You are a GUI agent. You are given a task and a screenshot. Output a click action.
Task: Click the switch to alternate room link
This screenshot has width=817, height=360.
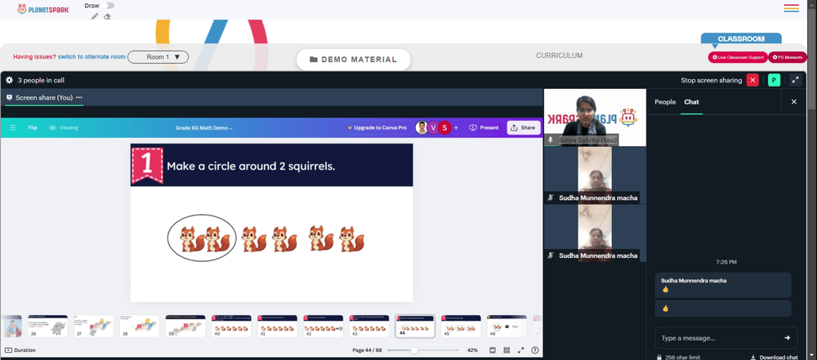coord(92,57)
